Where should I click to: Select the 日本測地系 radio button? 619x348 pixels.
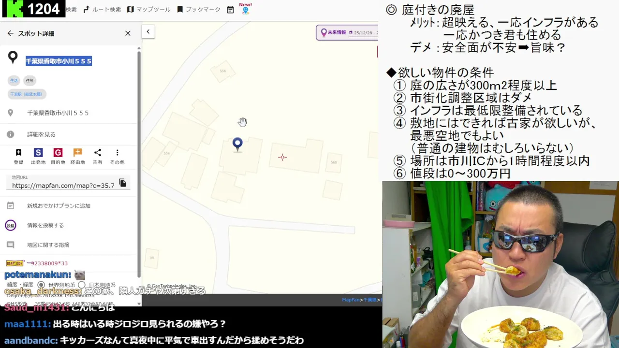pyautogui.click(x=82, y=285)
